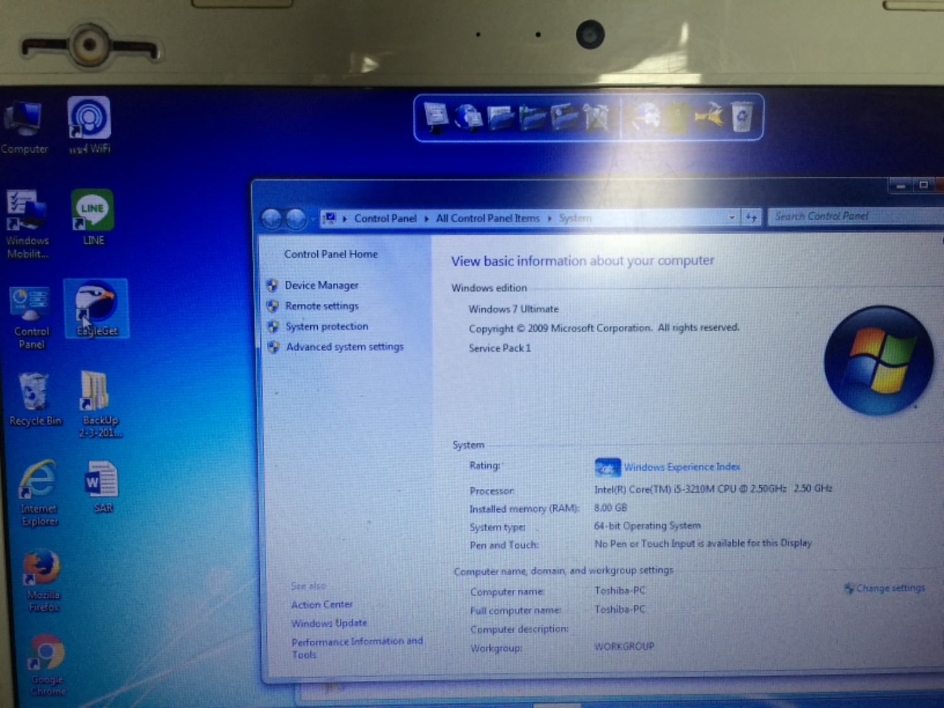Open Action Center under See also
Screen dimensions: 944x708
click(x=322, y=605)
